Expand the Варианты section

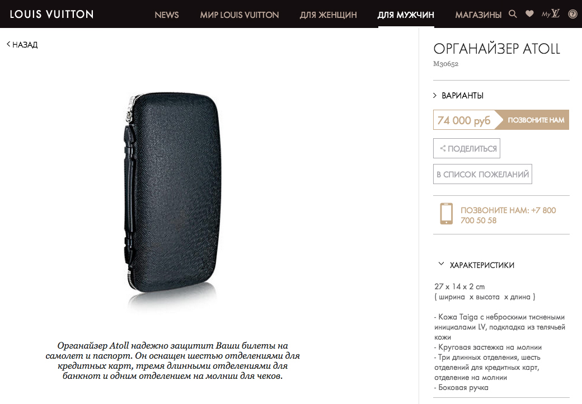(x=458, y=95)
